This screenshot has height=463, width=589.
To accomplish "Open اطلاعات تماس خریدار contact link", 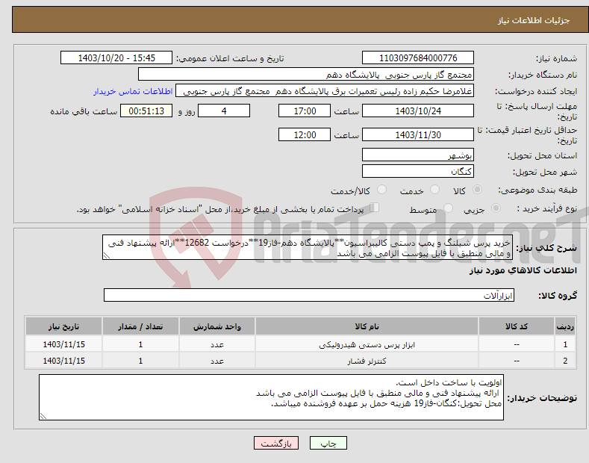I will pos(133,91).
